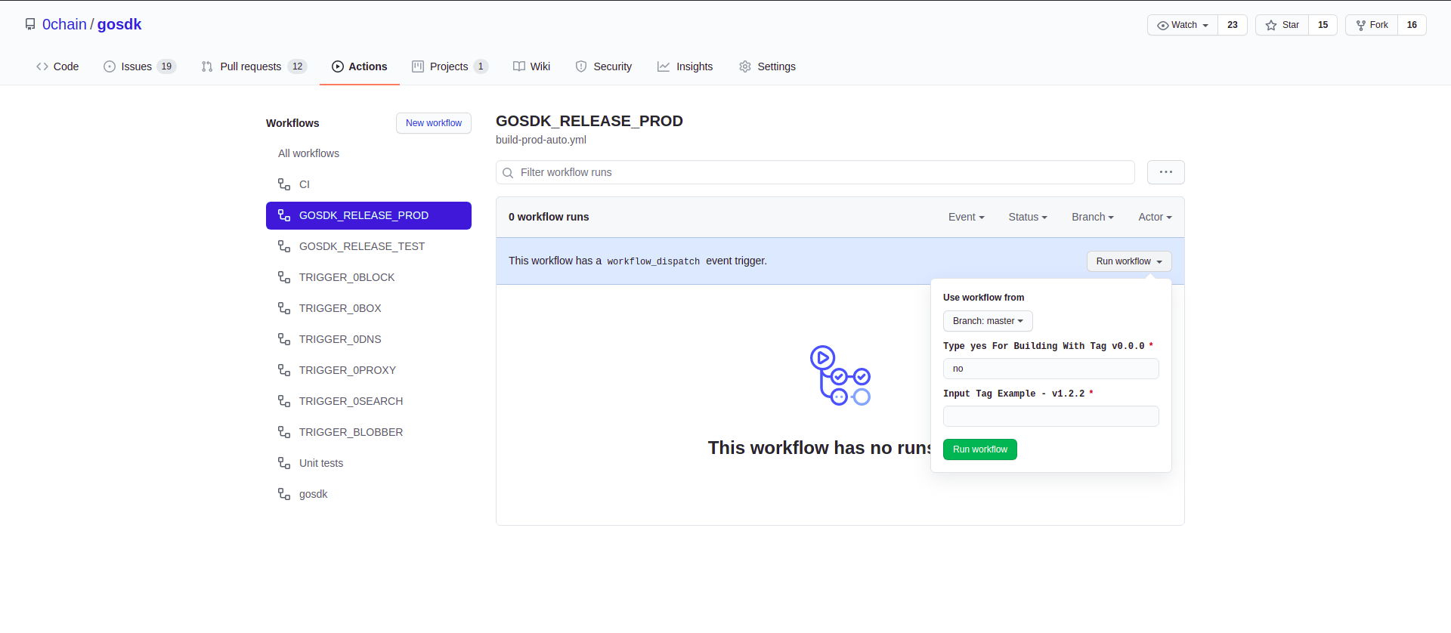Select the CI workflow

tap(369, 184)
